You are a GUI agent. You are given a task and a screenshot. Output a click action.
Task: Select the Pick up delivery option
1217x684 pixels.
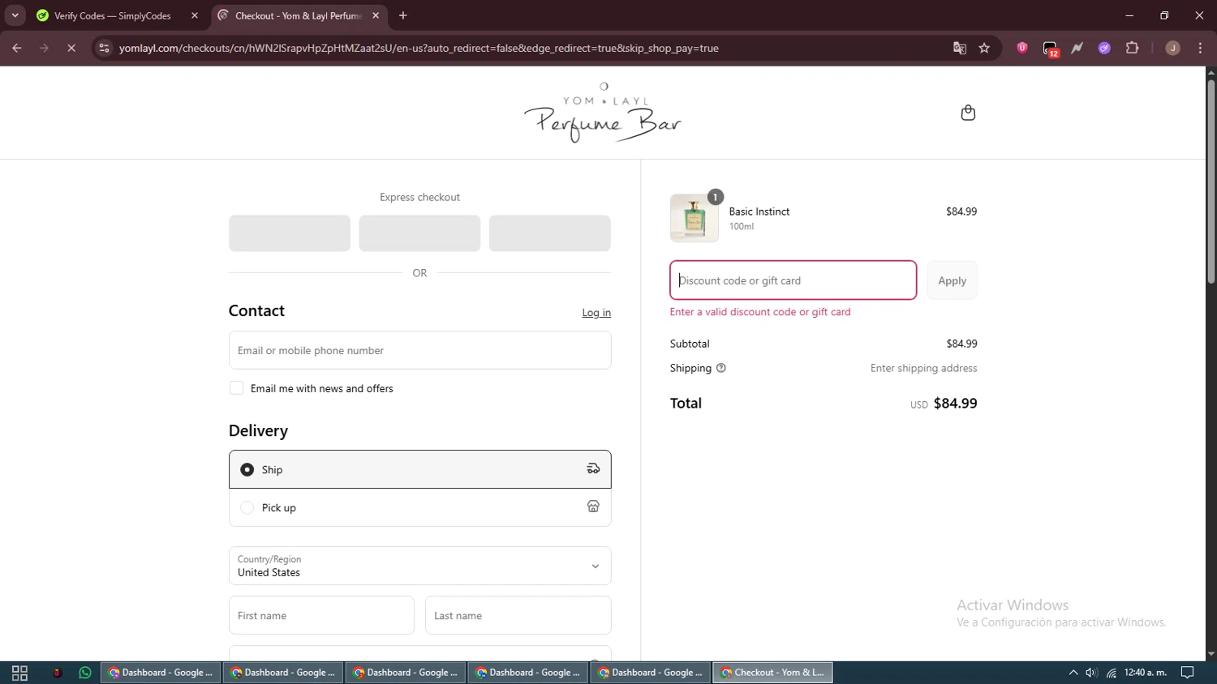point(419,507)
